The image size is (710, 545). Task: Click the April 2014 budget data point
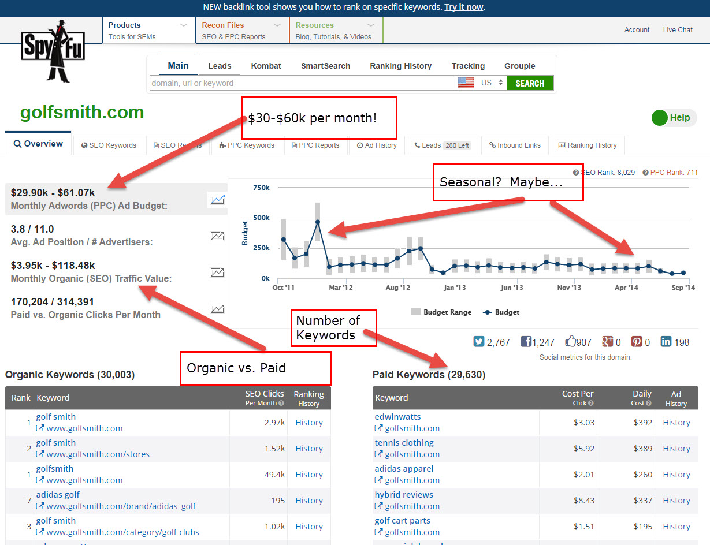(626, 268)
